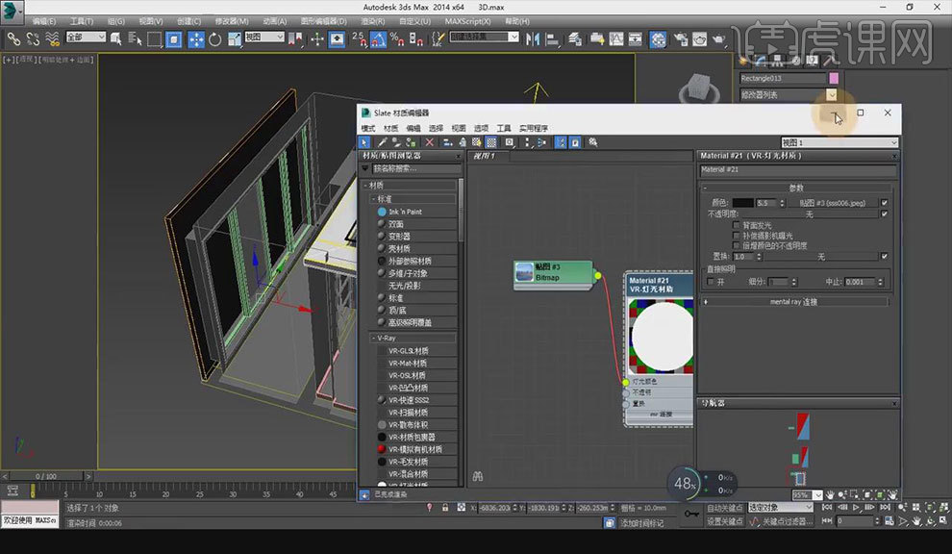Click the 添加时间标记 button

(x=641, y=522)
